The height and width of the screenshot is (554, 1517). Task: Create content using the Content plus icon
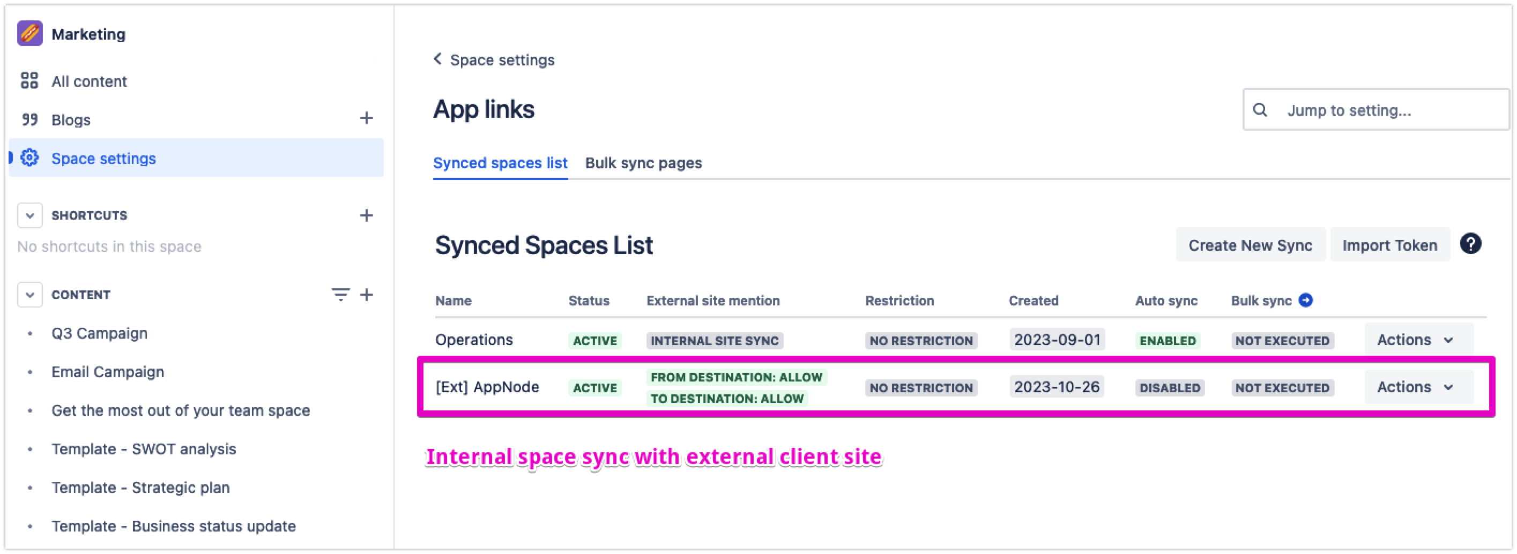point(366,294)
